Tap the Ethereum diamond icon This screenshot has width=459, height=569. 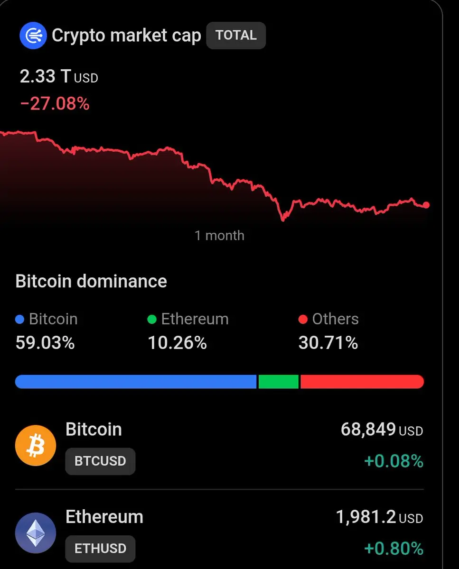[36, 533]
